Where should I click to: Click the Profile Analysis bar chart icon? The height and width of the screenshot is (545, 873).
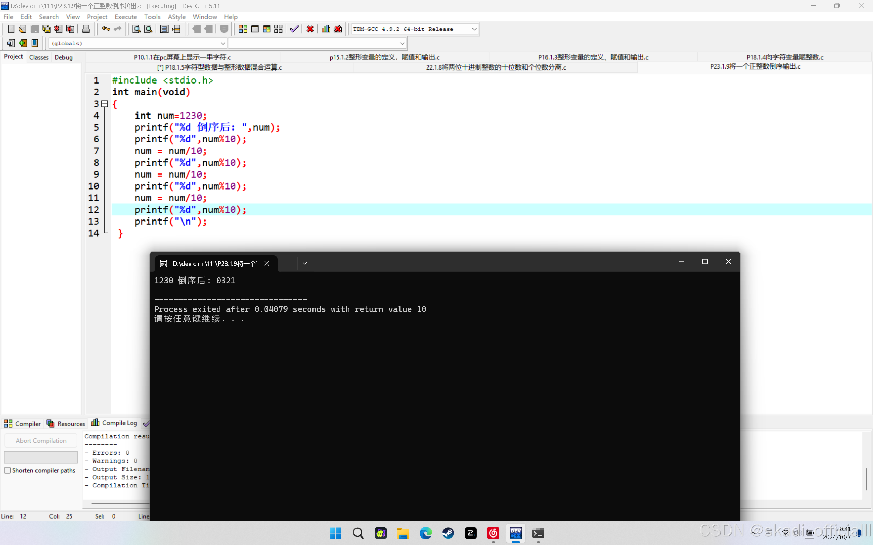pyautogui.click(x=326, y=29)
